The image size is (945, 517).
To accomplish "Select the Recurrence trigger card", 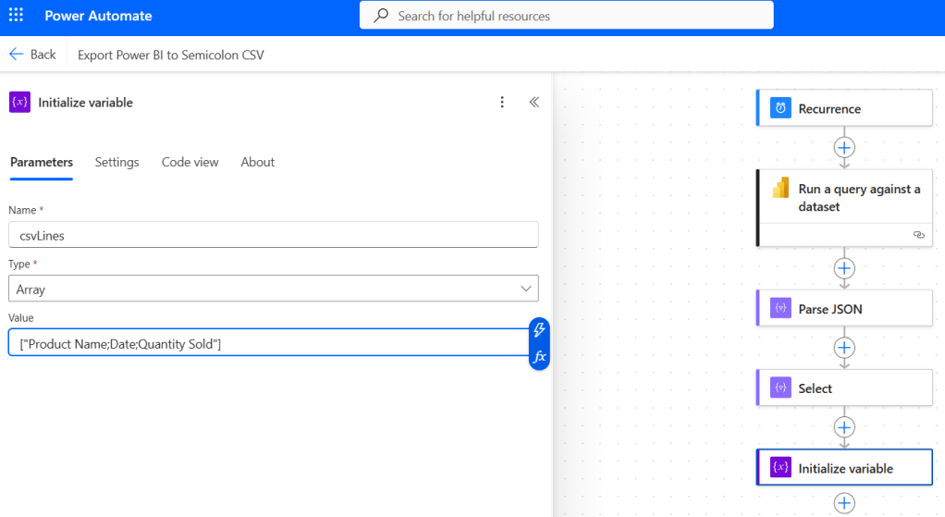I will (x=844, y=108).
